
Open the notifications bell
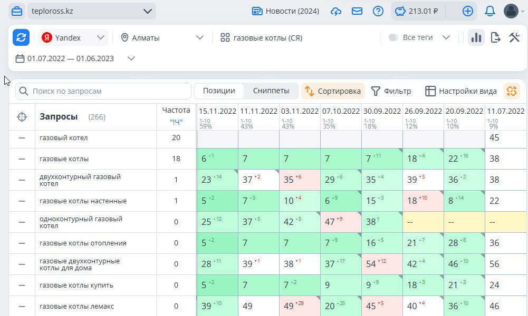point(489,11)
